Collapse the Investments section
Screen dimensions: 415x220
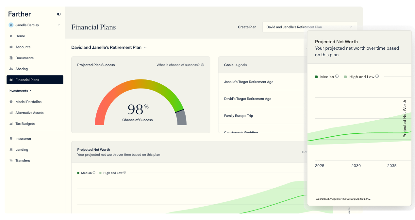(20, 91)
